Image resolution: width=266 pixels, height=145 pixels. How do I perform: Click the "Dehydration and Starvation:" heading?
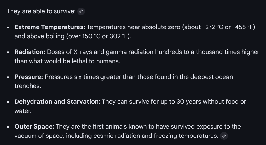point(57,102)
